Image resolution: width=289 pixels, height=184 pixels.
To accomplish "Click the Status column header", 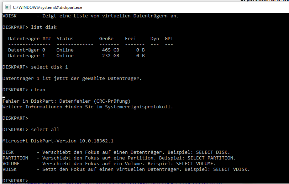I will (65, 38).
